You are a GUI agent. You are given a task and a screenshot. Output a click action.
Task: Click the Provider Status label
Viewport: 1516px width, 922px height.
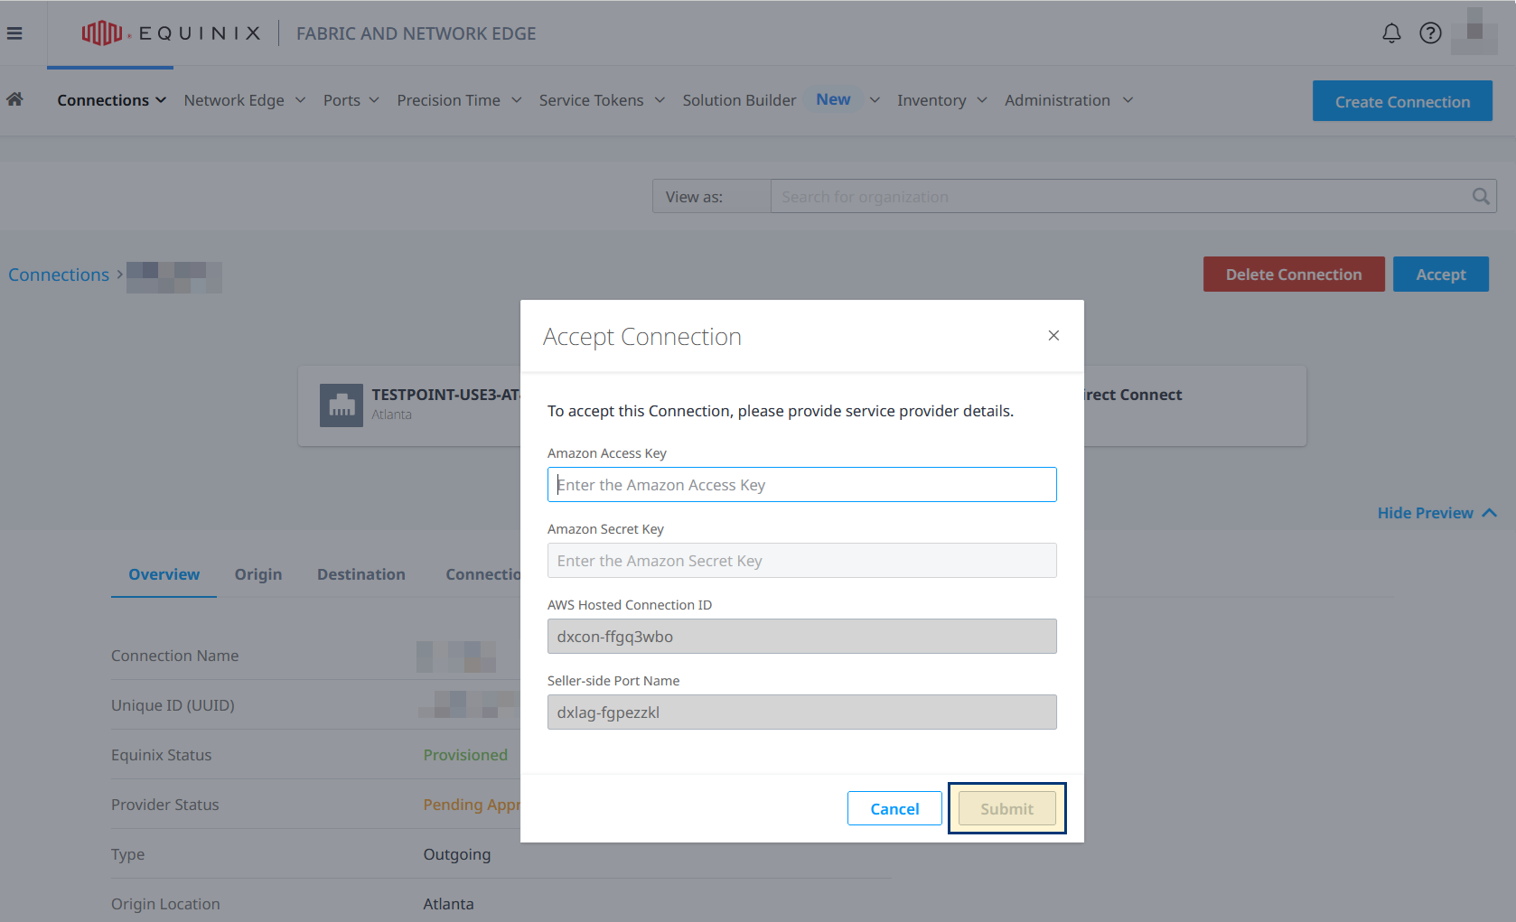click(x=164, y=805)
